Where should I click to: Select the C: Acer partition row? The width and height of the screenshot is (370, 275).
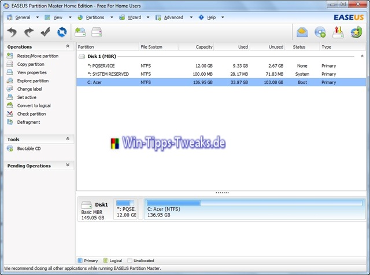221,82
